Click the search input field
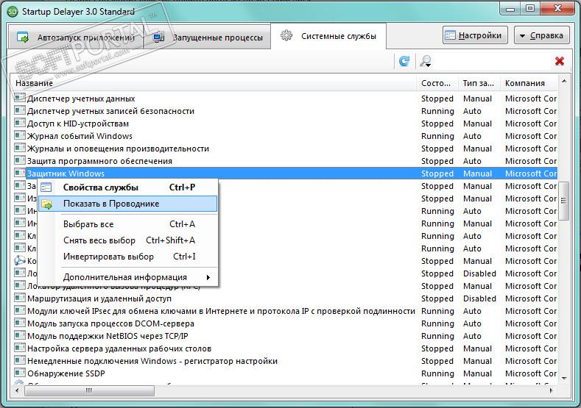The width and height of the screenshot is (581, 408). click(493, 62)
